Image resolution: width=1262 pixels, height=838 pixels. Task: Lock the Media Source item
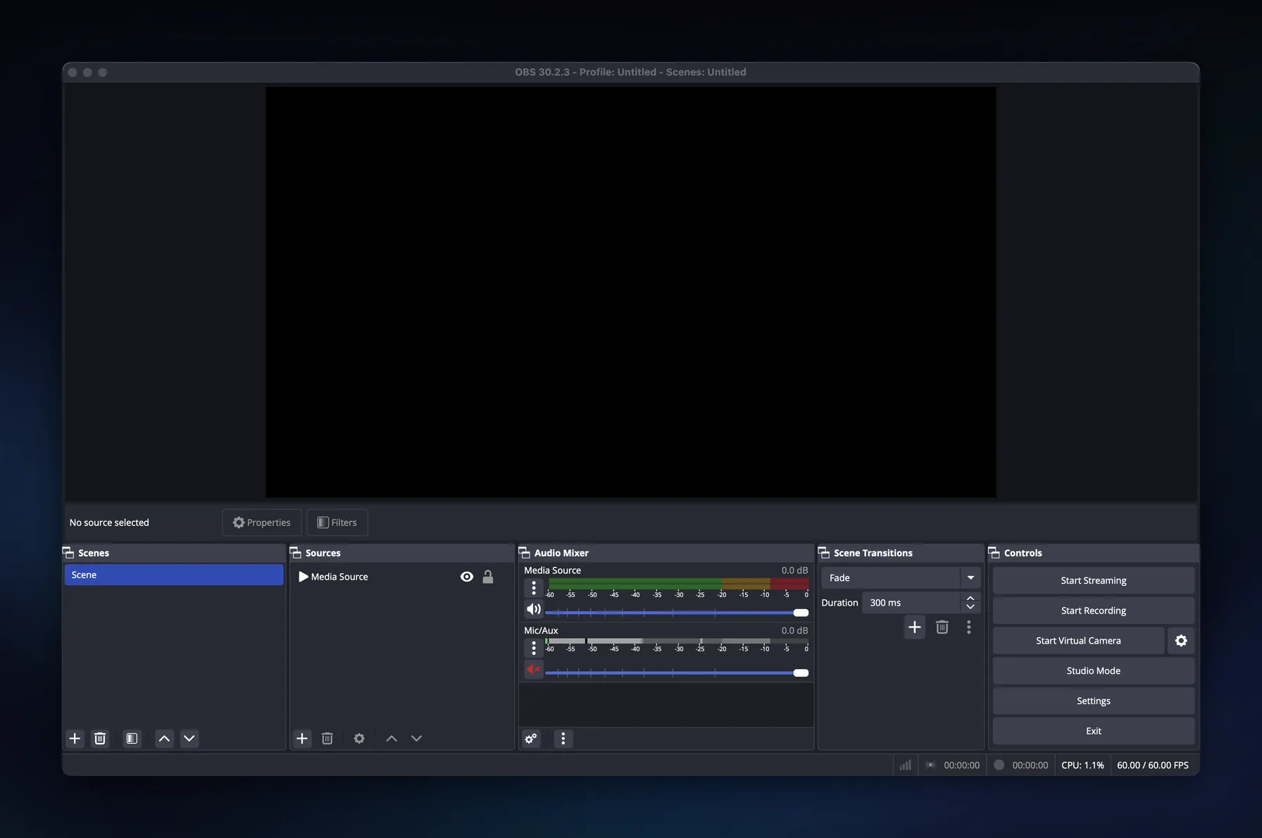pos(487,577)
